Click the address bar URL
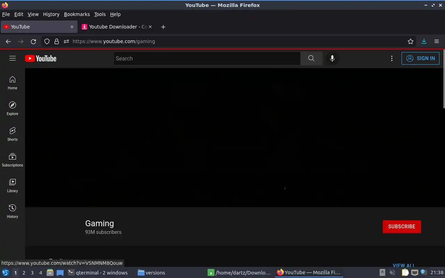Image resolution: width=445 pixels, height=278 pixels. [114, 41]
